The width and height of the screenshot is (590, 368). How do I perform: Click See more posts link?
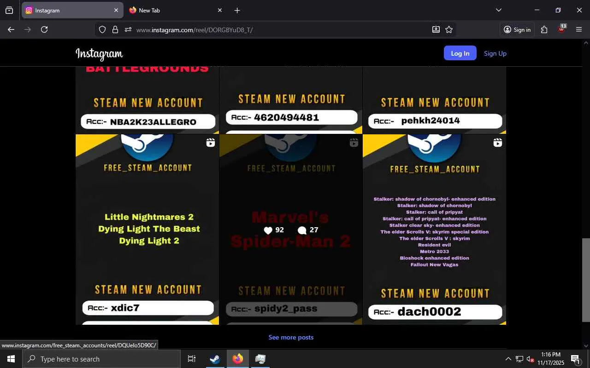291,337
